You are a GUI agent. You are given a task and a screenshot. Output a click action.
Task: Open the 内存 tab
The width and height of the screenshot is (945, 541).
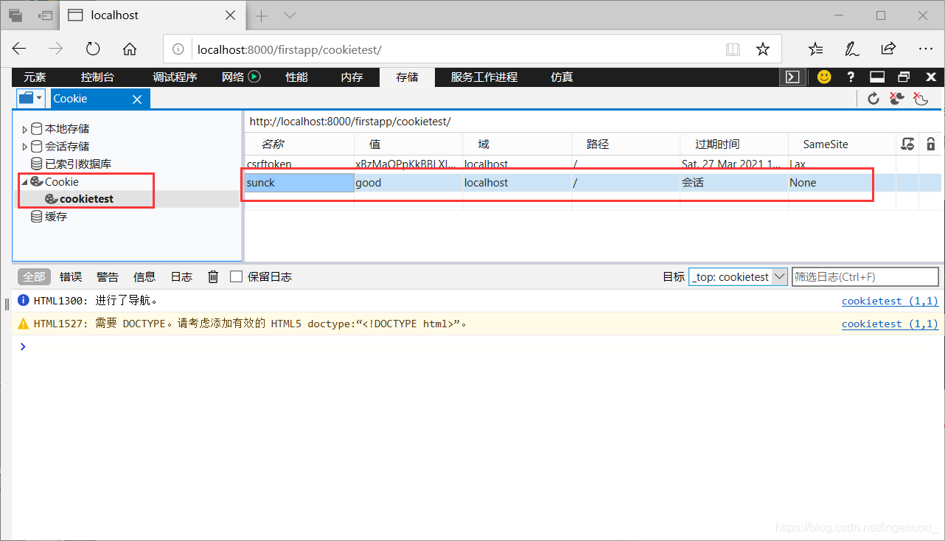coord(352,77)
